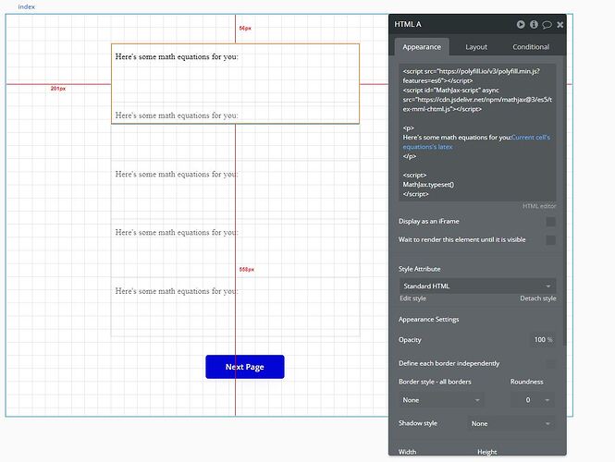
Task: Click the Opacity value field
Action: click(x=543, y=340)
